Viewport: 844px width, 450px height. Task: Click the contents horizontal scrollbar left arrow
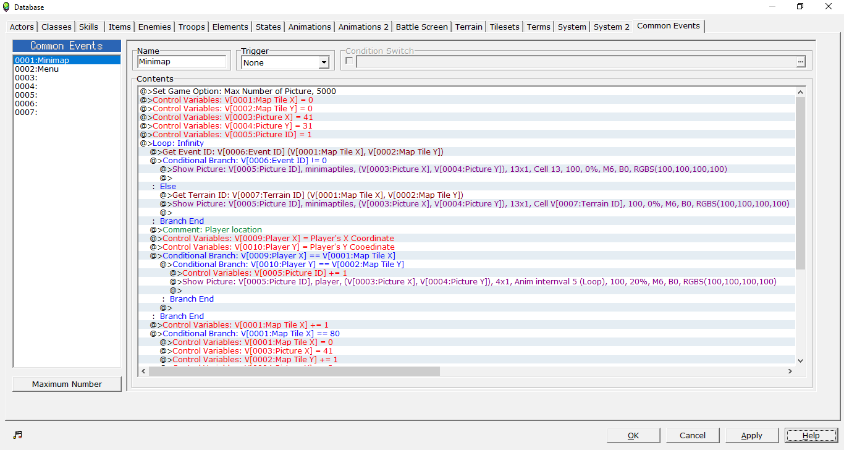(x=144, y=371)
